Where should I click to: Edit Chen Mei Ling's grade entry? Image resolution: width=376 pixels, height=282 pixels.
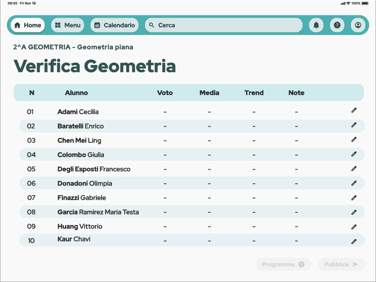354,139
